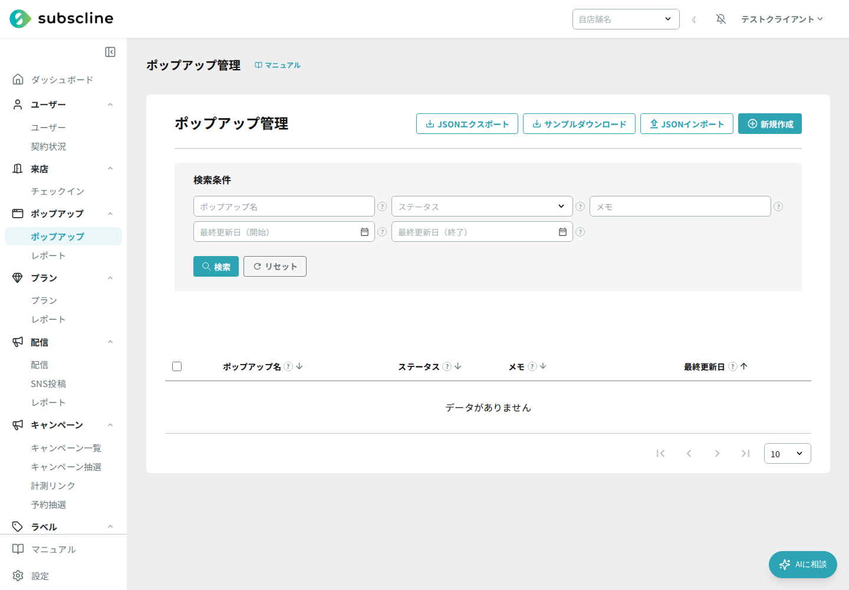
Task: Click the リセット button
Action: pos(275,267)
